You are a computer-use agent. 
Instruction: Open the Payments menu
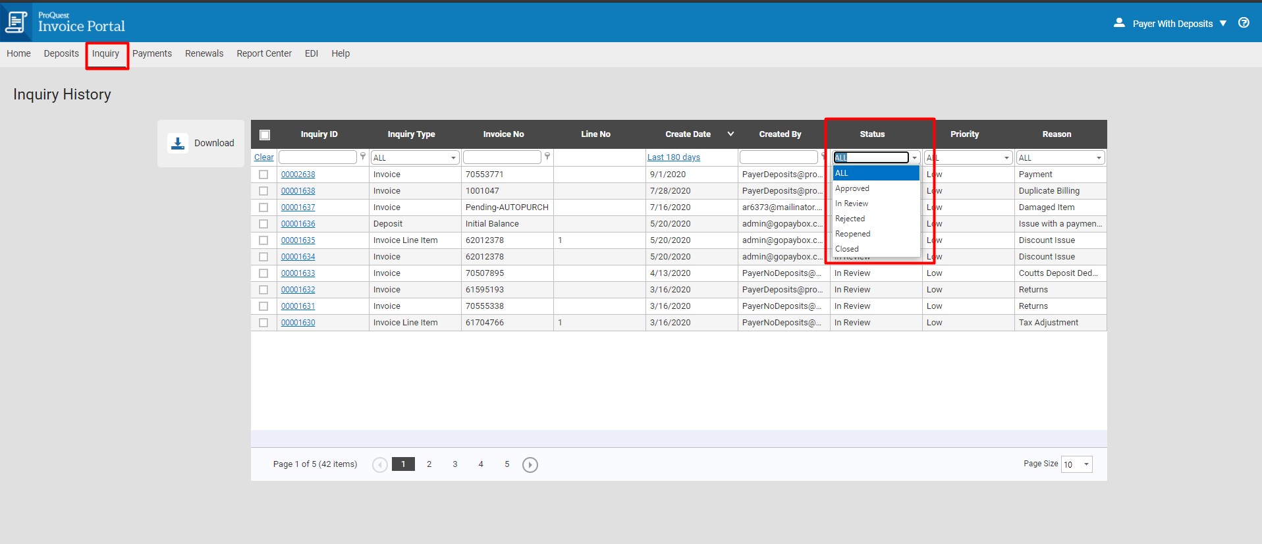[152, 53]
